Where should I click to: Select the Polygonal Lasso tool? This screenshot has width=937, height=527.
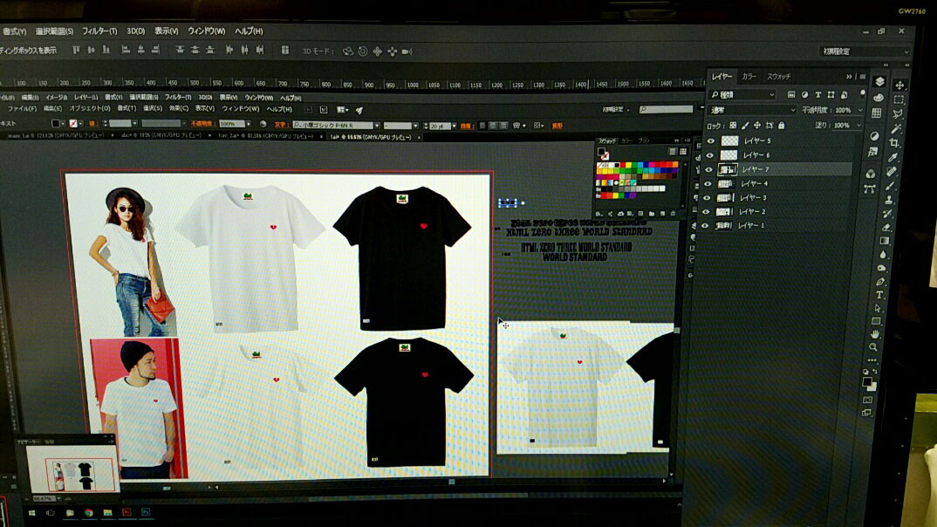coord(898,113)
